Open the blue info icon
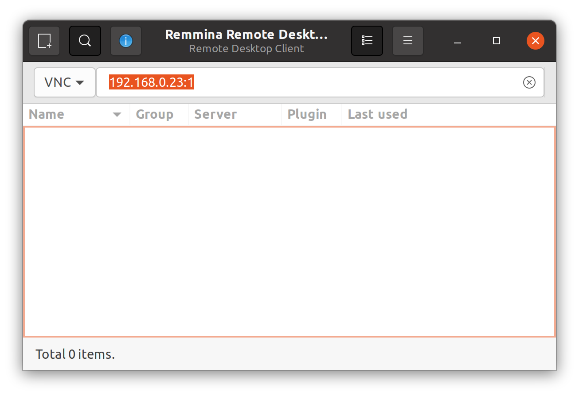 126,41
